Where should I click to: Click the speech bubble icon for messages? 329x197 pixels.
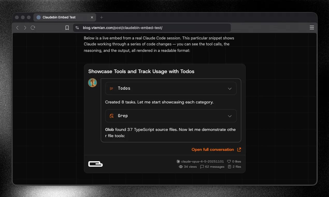coord(202,167)
